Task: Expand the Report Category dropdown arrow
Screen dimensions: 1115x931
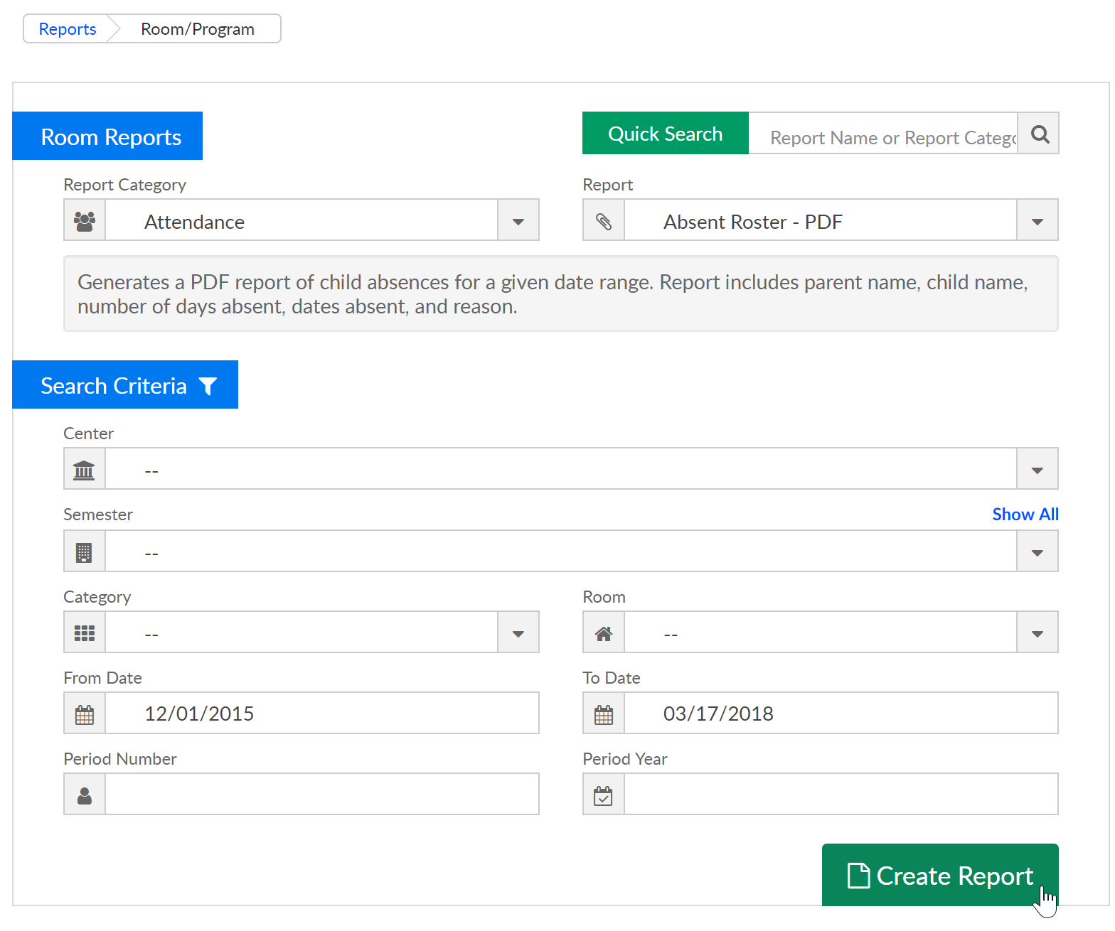Action: coord(518,221)
